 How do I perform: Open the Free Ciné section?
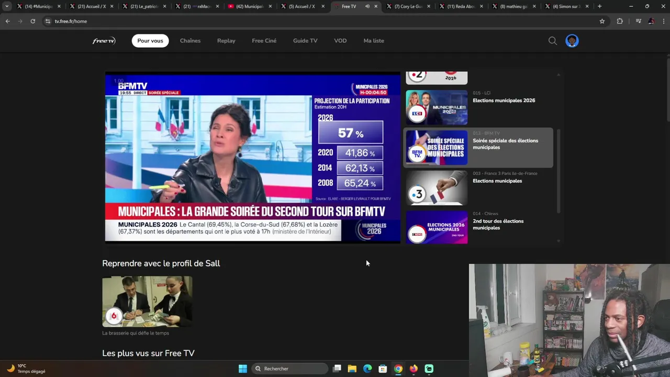coord(264,41)
